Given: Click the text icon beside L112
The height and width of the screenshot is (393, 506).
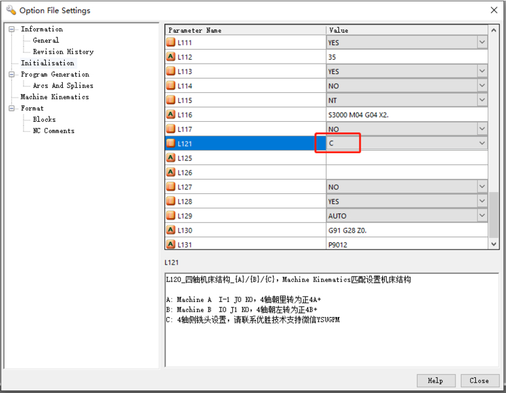Looking at the screenshot, I should tap(171, 57).
